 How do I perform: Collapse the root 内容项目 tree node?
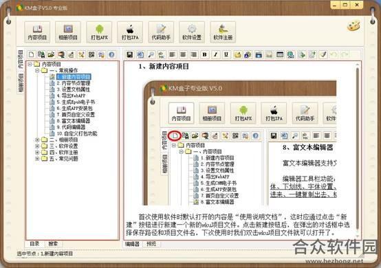[30, 64]
